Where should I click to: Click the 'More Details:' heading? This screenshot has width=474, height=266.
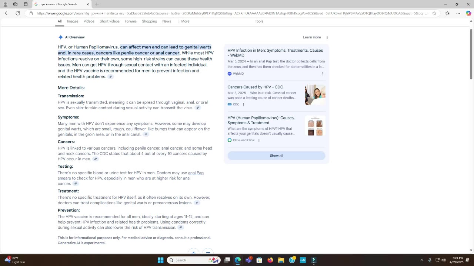pos(71,88)
